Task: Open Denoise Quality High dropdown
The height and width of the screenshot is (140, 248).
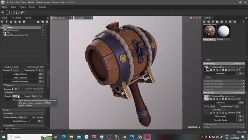Action: [37, 96]
